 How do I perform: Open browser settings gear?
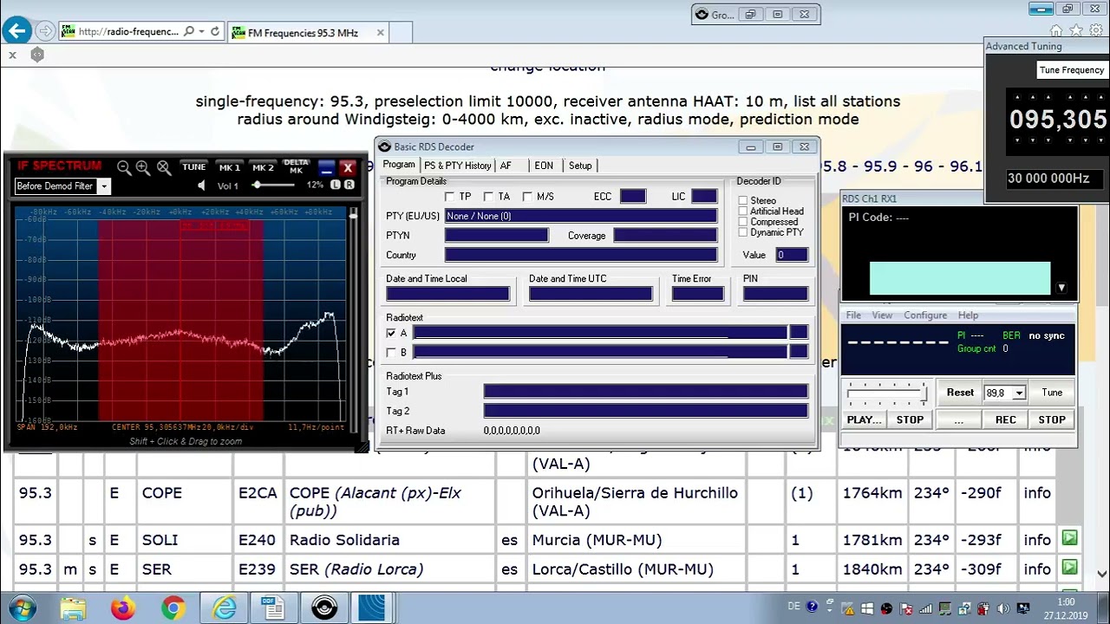(1096, 30)
